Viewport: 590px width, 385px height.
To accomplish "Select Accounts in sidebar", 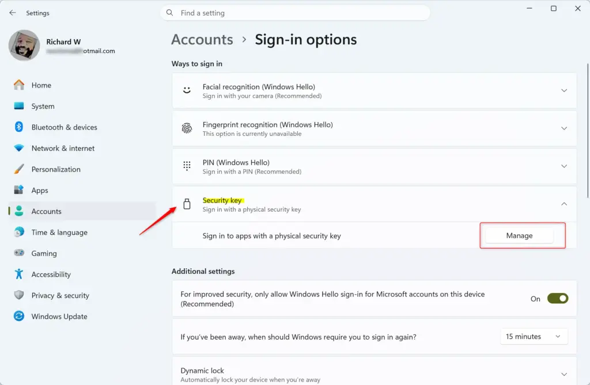I will (x=82, y=211).
